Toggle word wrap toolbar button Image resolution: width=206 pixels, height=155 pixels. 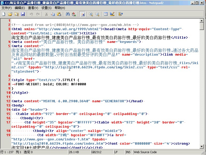[x=83, y=14]
